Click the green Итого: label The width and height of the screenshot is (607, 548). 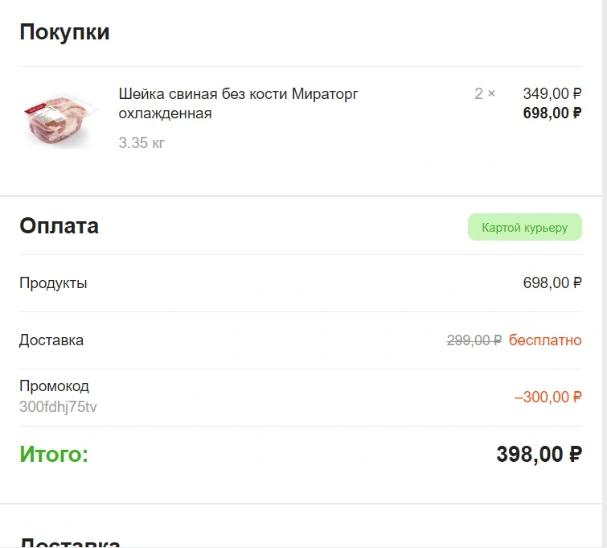[x=54, y=454]
